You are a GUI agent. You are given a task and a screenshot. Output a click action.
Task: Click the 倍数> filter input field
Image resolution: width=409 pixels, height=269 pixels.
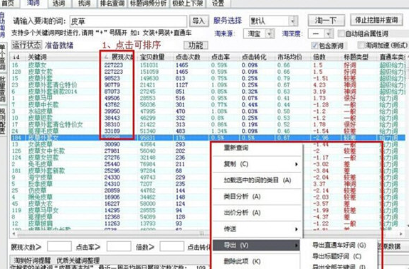point(171,246)
